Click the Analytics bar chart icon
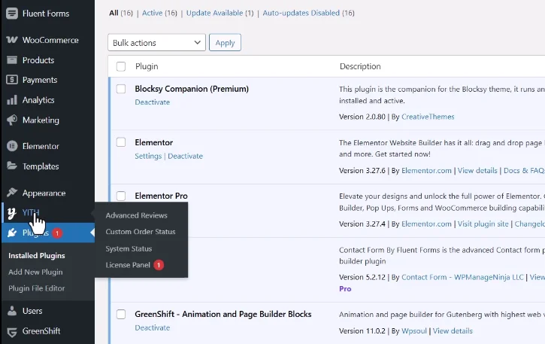Screen dimensions: 545x344 12,100
